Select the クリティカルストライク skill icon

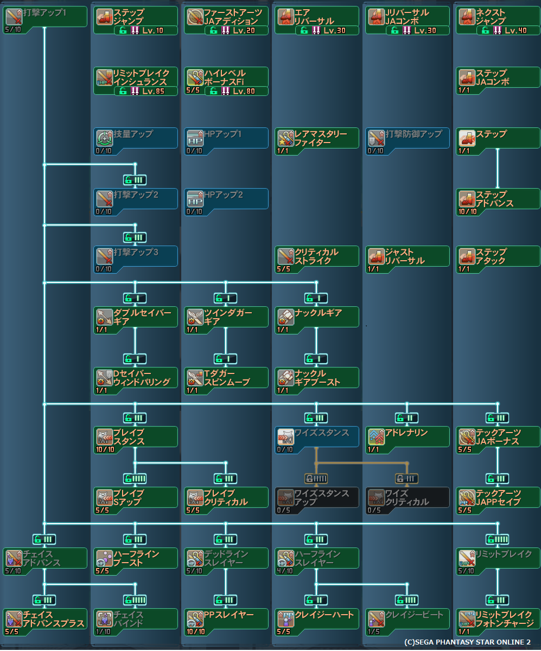(285, 256)
